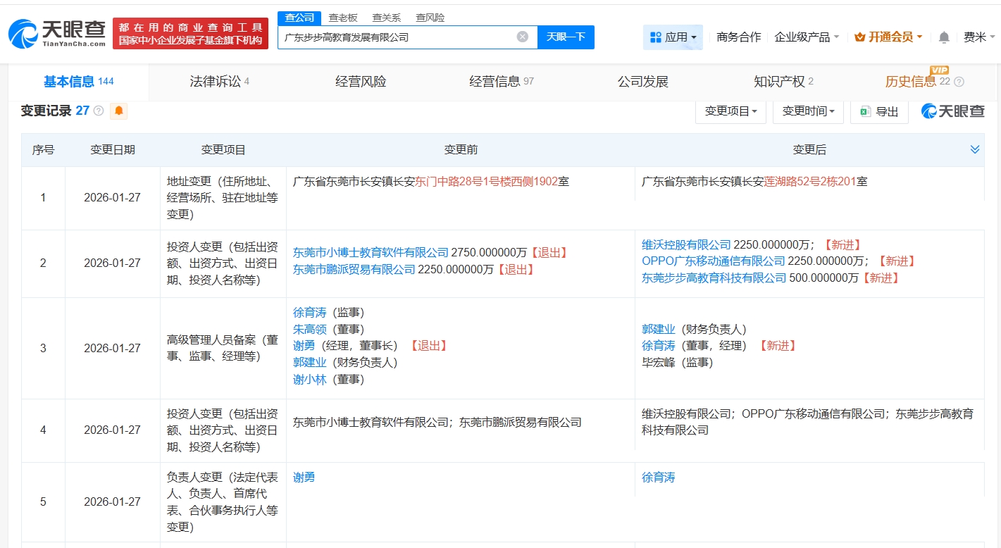Image resolution: width=1001 pixels, height=548 pixels.
Task: Click the 变更记录 section title
Action: 46,111
